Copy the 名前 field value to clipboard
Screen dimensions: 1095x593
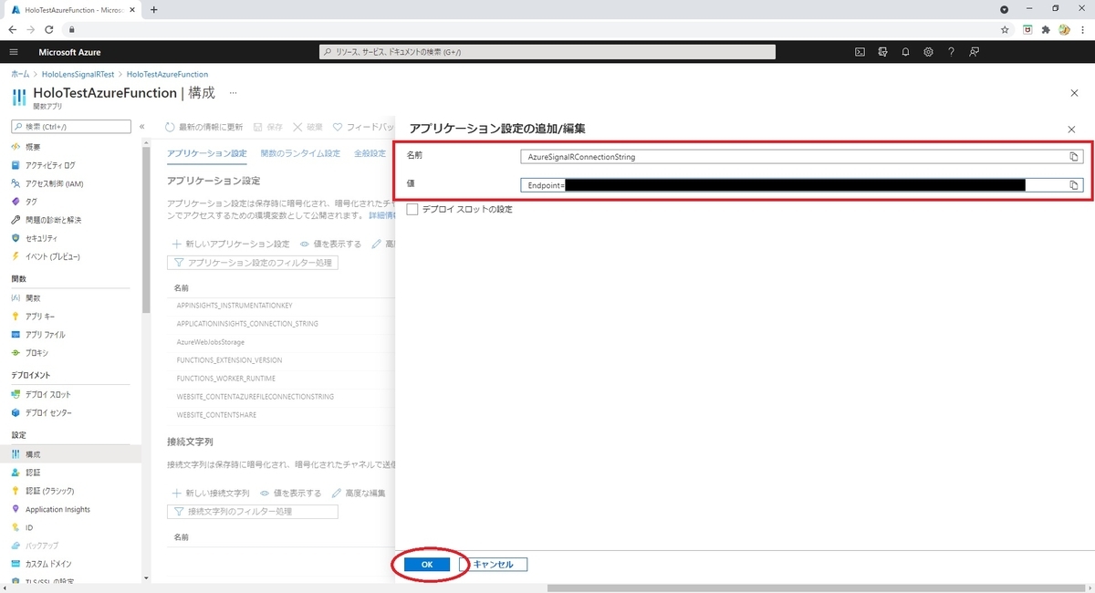pyautogui.click(x=1074, y=157)
